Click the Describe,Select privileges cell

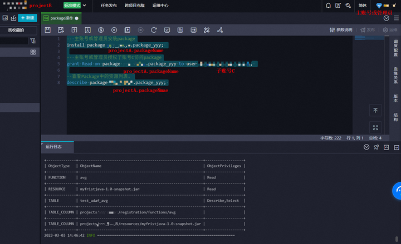223,201
